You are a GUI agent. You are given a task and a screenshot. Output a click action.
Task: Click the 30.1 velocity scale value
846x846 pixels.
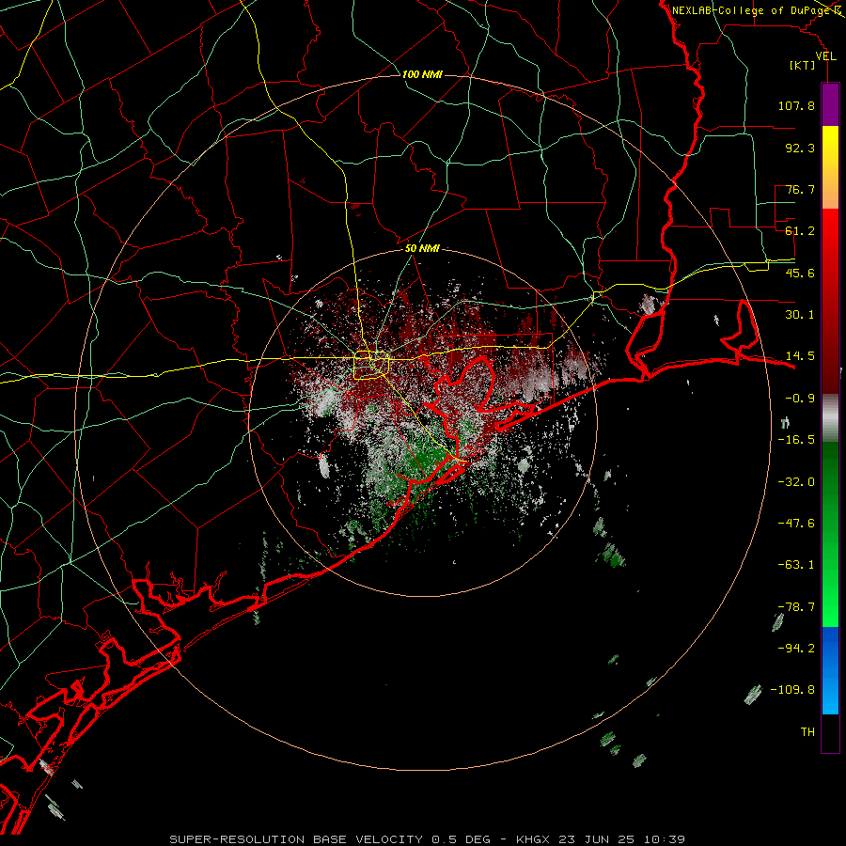pos(800,315)
